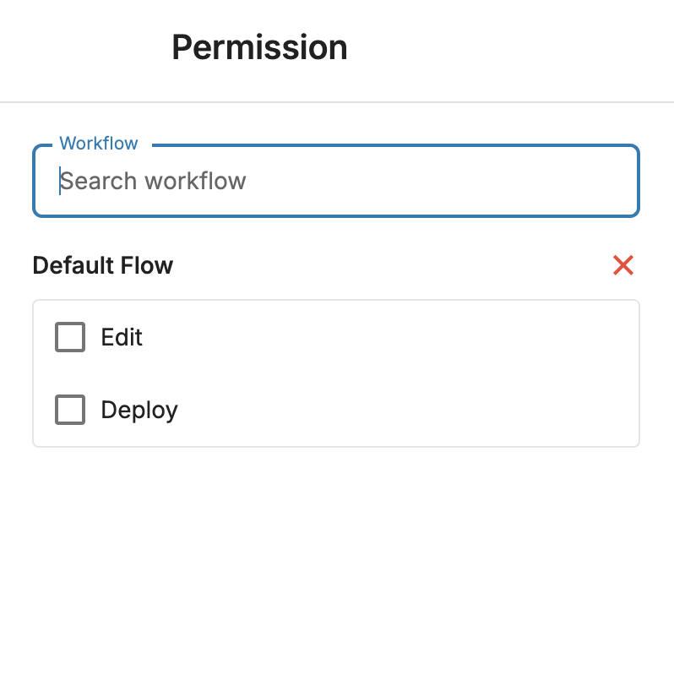Remove Default Flow with the red X
The width and height of the screenshot is (674, 691).
[622, 265]
